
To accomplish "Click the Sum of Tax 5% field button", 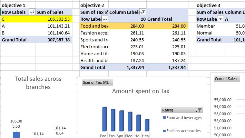I will [x=97, y=82].
